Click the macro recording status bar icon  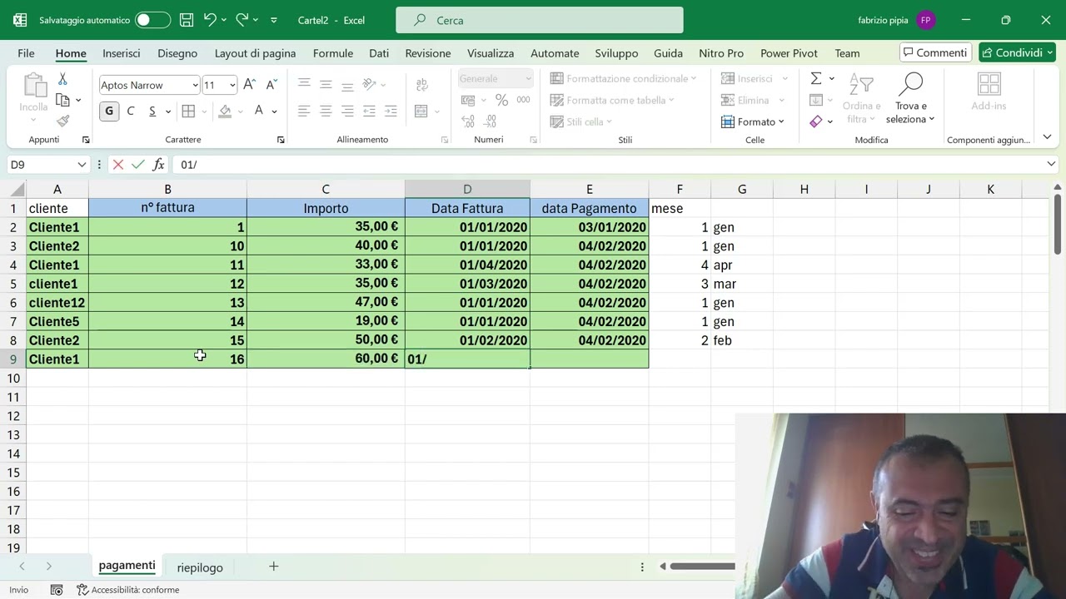57,590
